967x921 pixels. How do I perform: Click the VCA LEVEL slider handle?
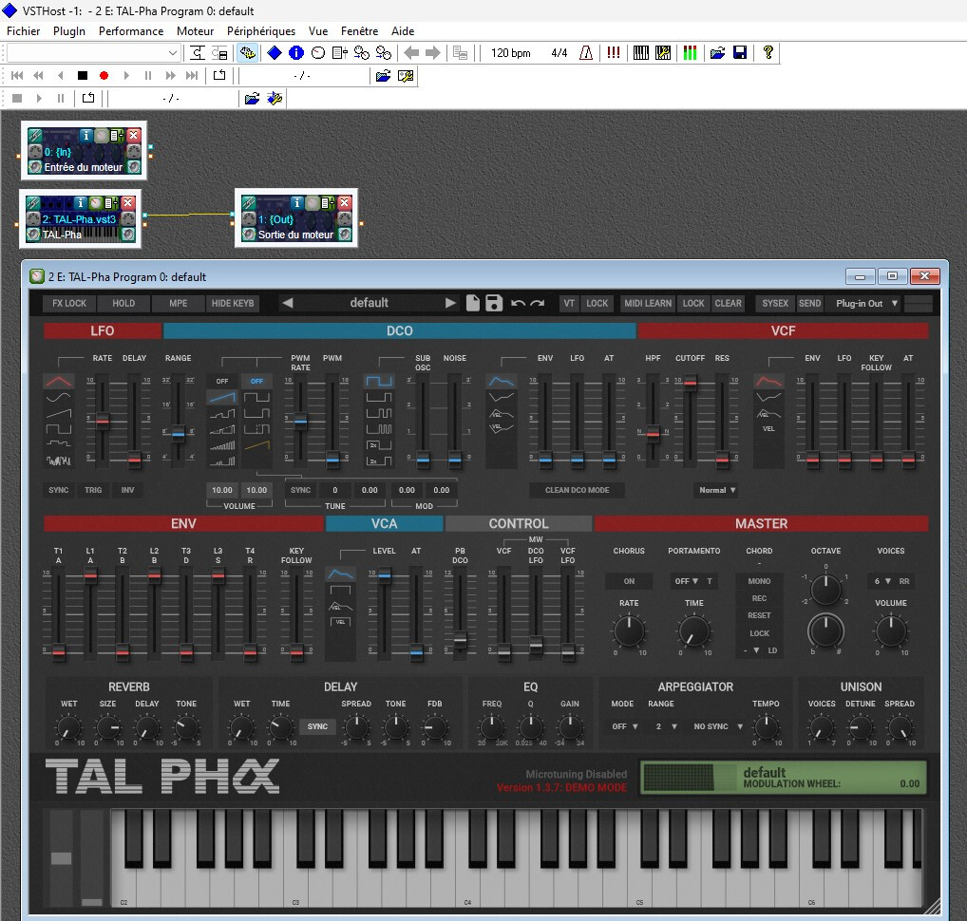(384, 575)
